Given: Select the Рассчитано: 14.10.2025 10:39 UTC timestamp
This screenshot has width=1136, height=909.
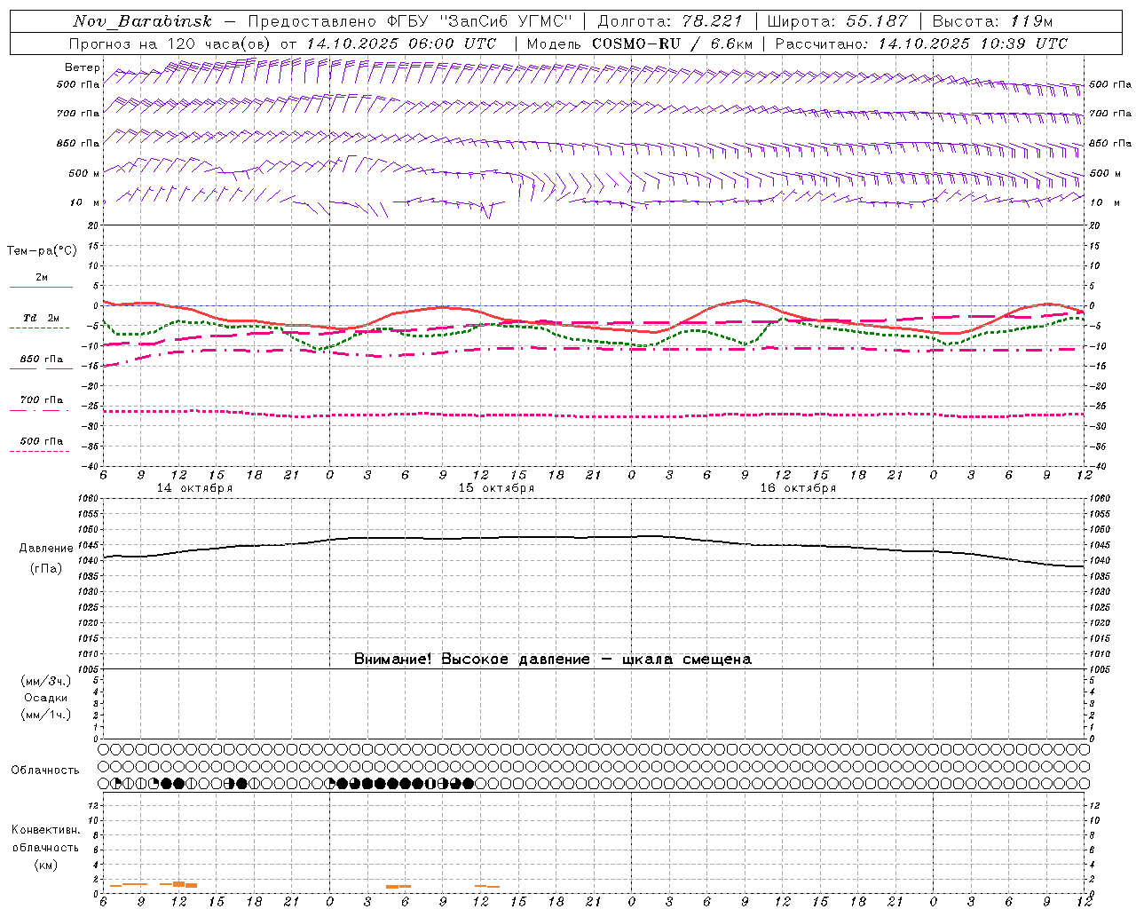Looking at the screenshot, I should 921,43.
